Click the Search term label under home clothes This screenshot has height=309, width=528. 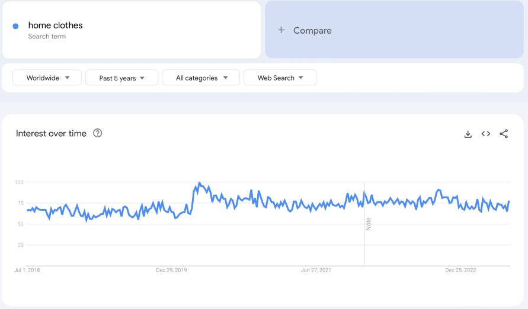[x=47, y=36]
